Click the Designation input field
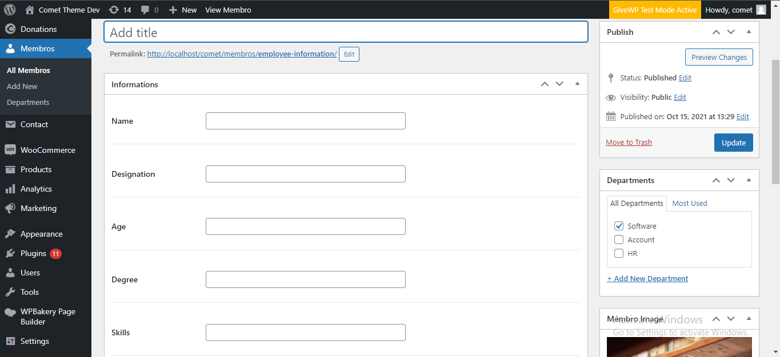 point(306,174)
